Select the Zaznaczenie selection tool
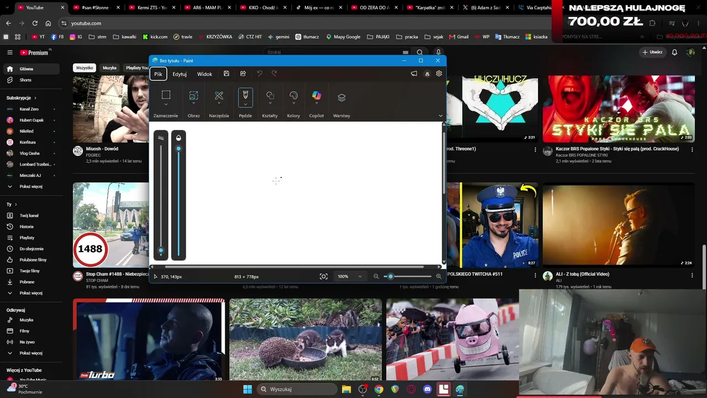The height and width of the screenshot is (398, 707). click(x=166, y=95)
